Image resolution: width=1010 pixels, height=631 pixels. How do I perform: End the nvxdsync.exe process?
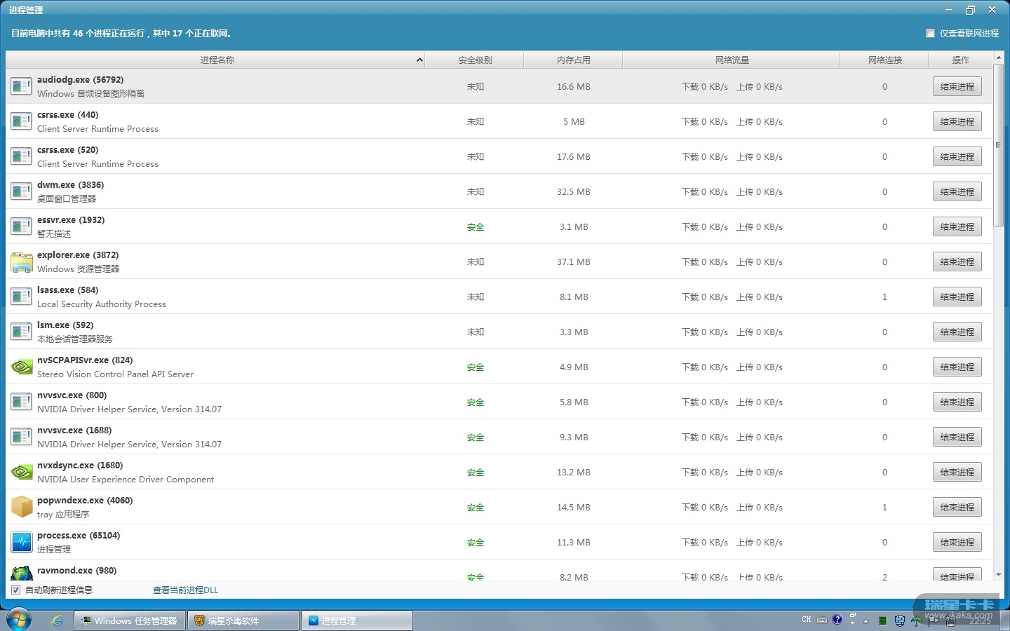click(x=957, y=472)
